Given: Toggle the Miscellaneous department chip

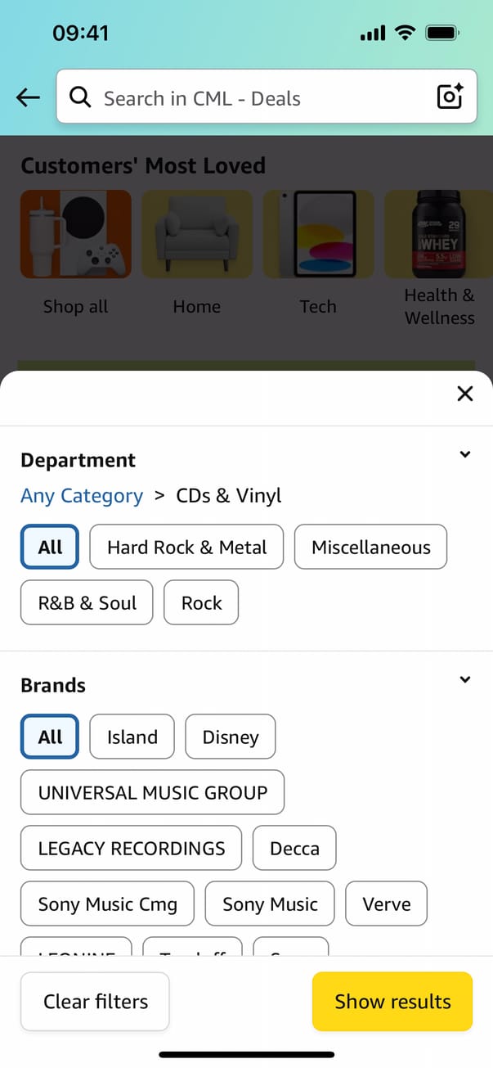Looking at the screenshot, I should pyautogui.click(x=370, y=547).
